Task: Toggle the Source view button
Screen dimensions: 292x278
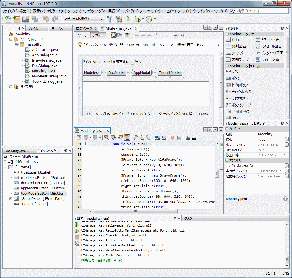Action: coord(82,35)
